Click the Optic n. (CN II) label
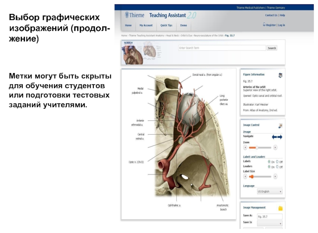This screenshot has width=318, height=233. (x=136, y=162)
